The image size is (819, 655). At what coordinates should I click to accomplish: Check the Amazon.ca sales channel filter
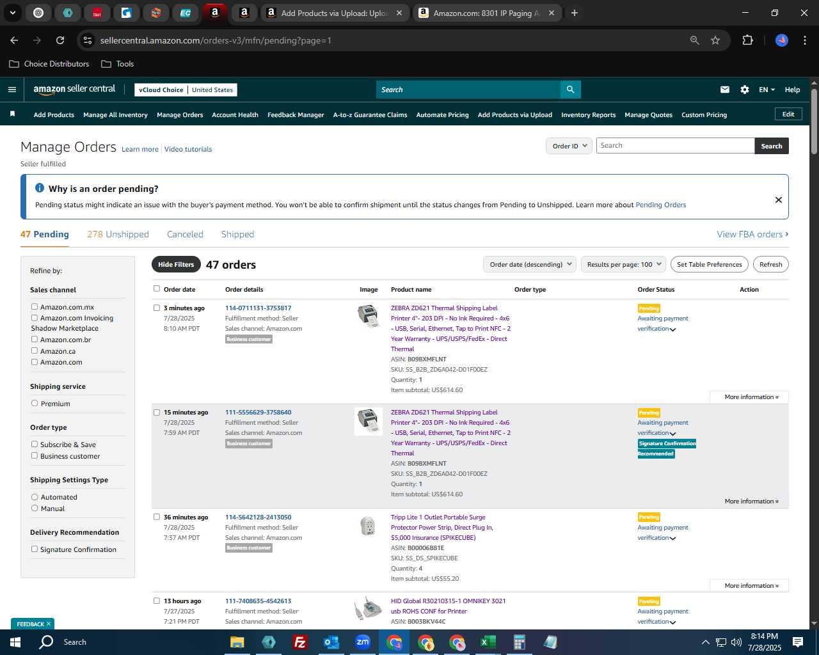tap(35, 351)
